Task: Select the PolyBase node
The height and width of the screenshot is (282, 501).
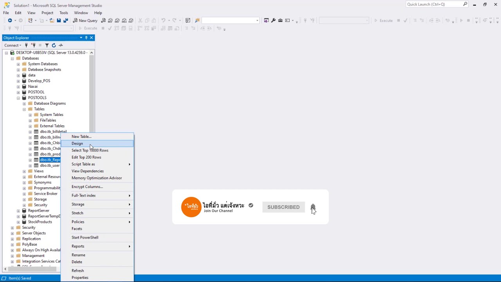Action: pos(29,244)
